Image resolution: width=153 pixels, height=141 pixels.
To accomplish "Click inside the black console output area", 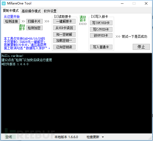I will [76, 93].
